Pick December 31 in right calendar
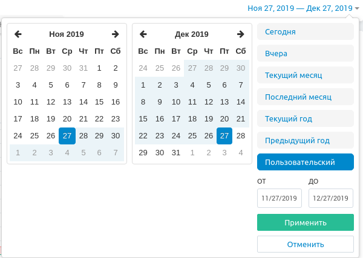This screenshot has height=258, width=363. 176,153
